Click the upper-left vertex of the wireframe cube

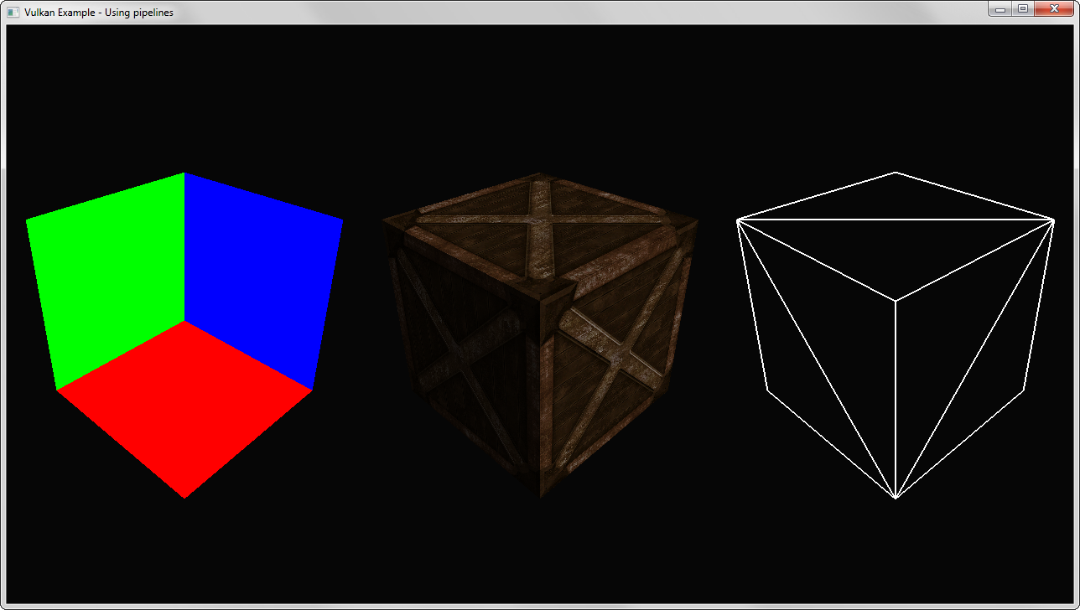click(x=737, y=220)
